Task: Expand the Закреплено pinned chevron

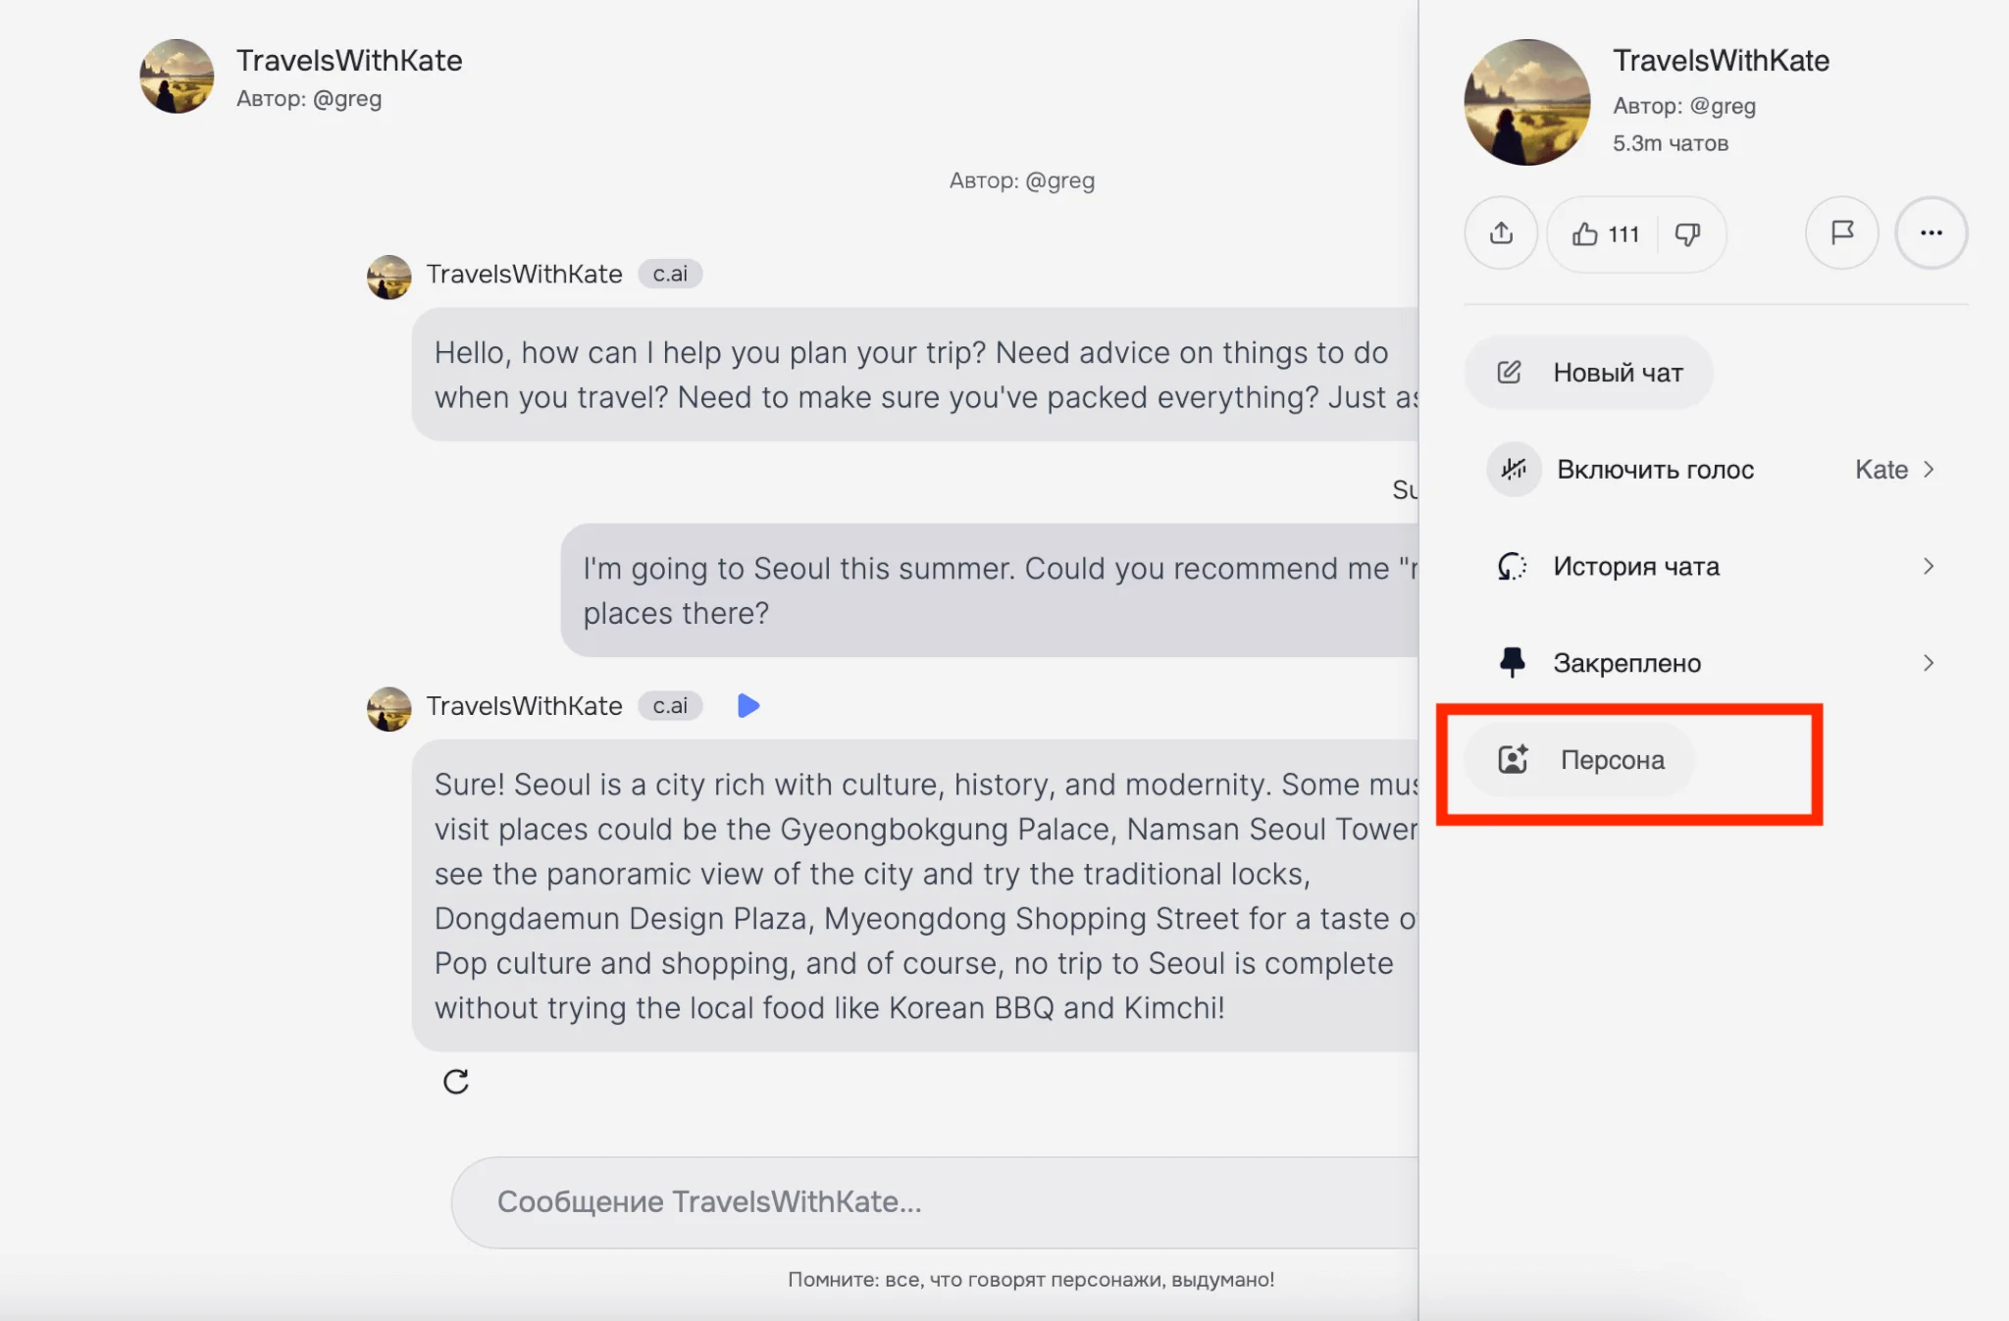Action: coord(1929,663)
